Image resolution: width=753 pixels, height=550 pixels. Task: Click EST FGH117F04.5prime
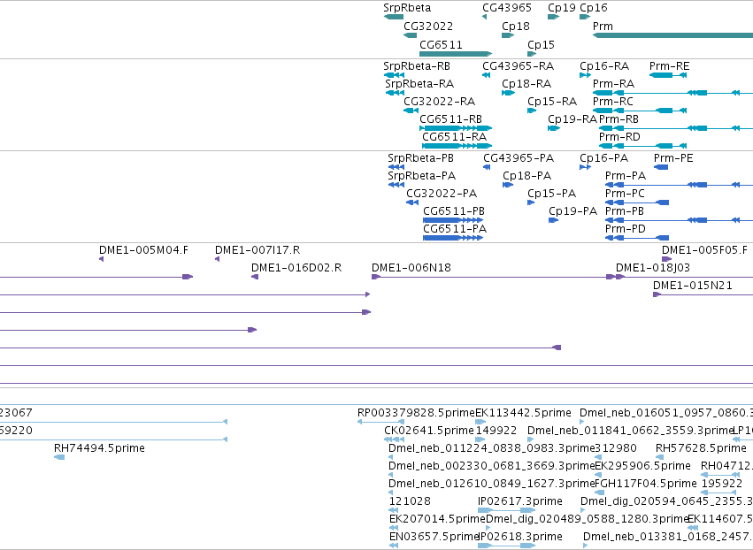point(599,493)
